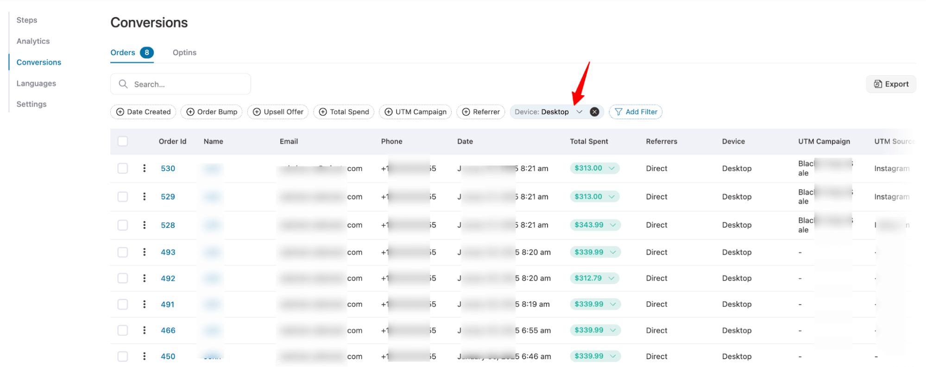Click the Date column header
This screenshot has height=367, width=926.
tap(465, 141)
